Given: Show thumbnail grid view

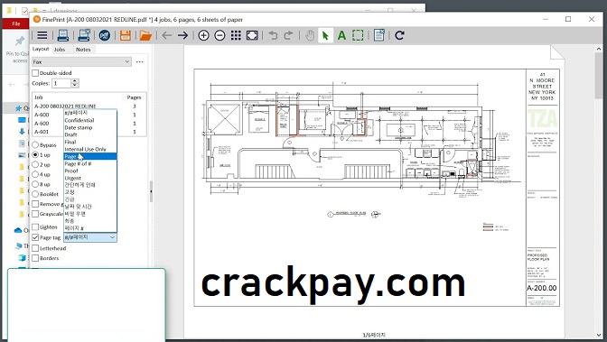Looking at the screenshot, I should click(x=236, y=35).
